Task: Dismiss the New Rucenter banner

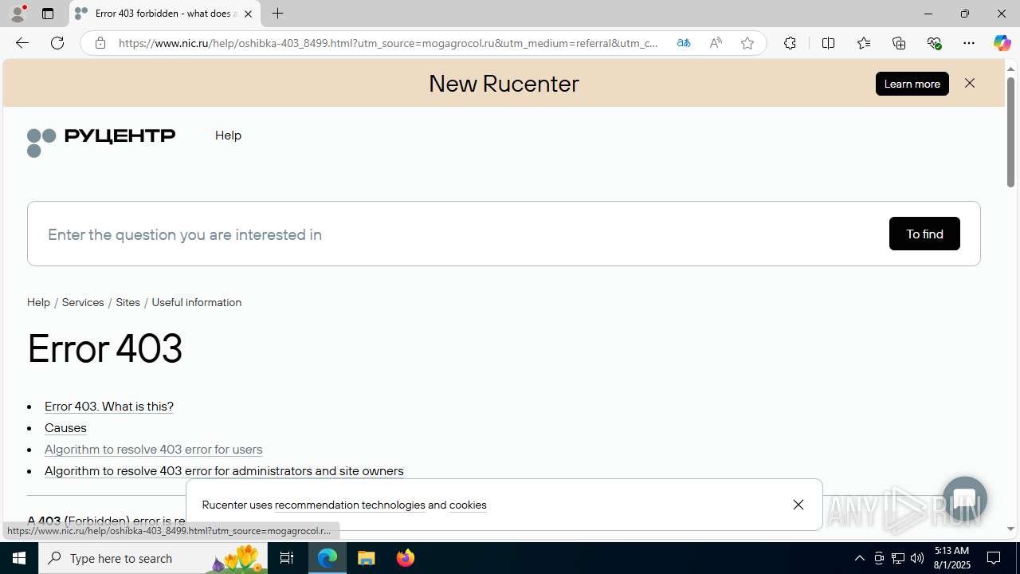Action: [x=969, y=83]
